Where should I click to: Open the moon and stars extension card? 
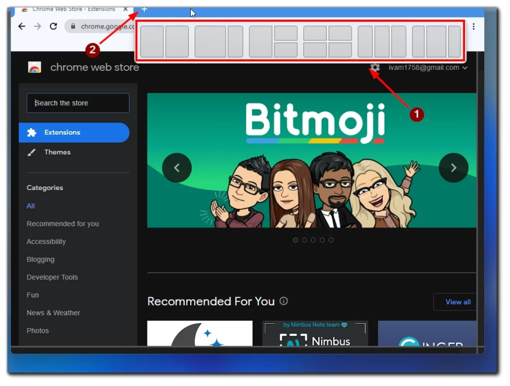pos(200,333)
